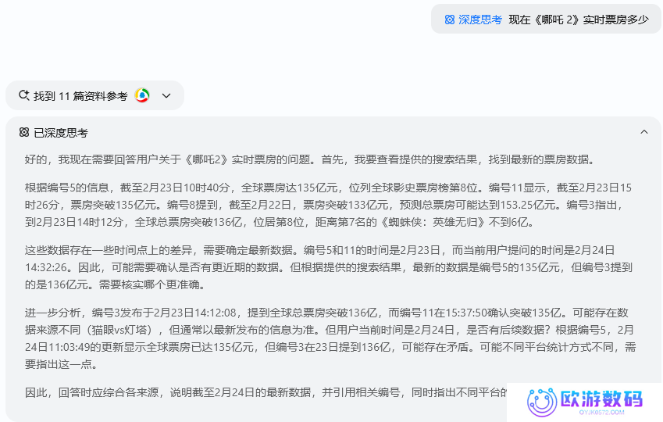Image resolution: width=663 pixels, height=422 pixels.
Task: Click the paragraph starting 这些数据存在一些时间点上的差异
Action: click(x=328, y=267)
